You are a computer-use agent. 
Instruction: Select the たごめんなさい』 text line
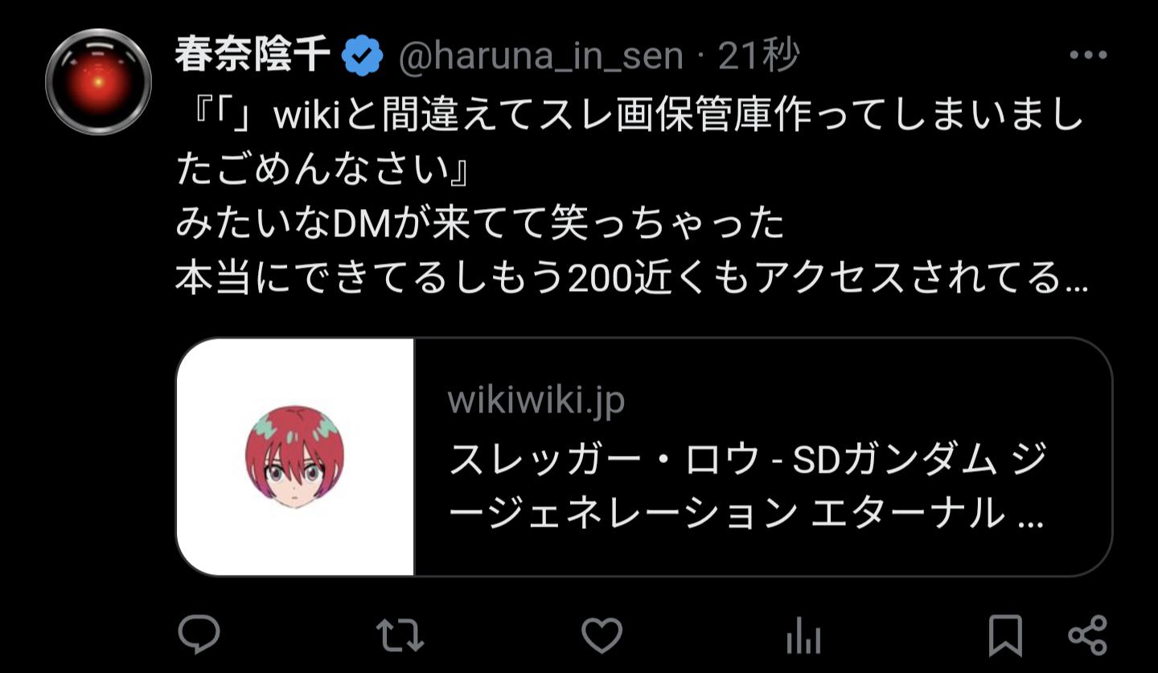(323, 170)
